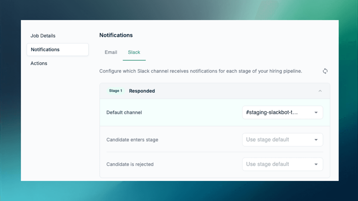Click the Stage 1 badge
358x201 pixels.
[x=116, y=91]
